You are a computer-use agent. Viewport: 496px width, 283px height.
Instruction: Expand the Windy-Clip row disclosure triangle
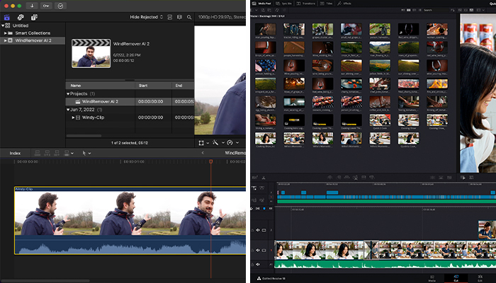coord(73,117)
